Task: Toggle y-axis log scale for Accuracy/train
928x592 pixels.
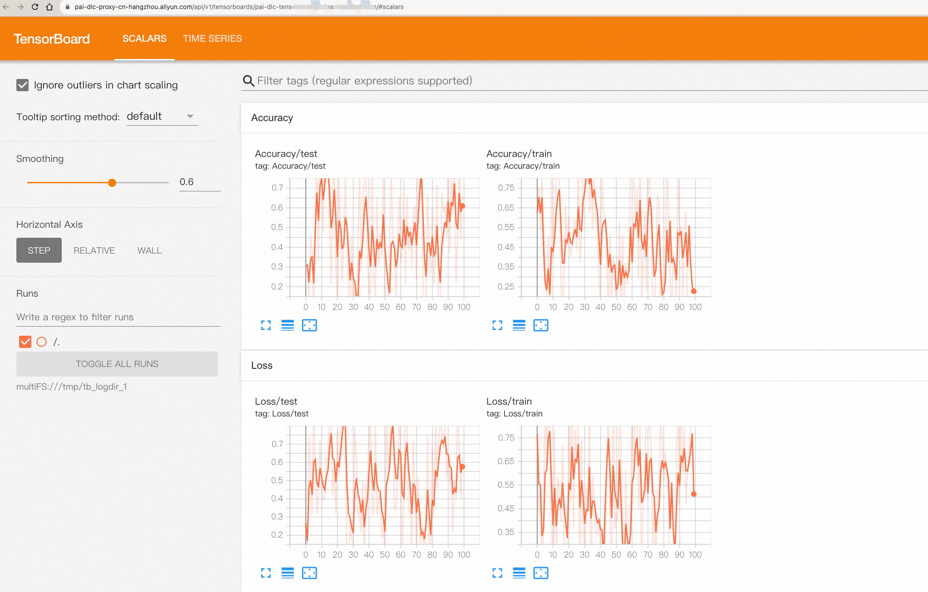Action: [519, 325]
